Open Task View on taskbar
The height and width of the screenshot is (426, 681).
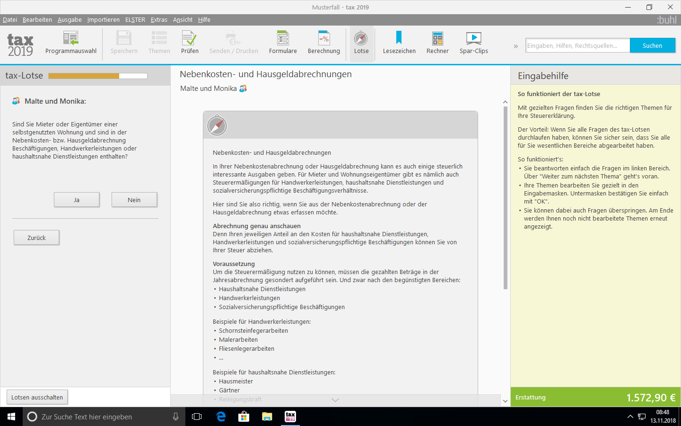197,417
